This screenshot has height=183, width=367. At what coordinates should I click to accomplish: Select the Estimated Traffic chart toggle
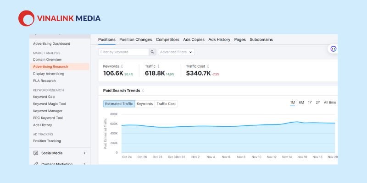point(119,104)
